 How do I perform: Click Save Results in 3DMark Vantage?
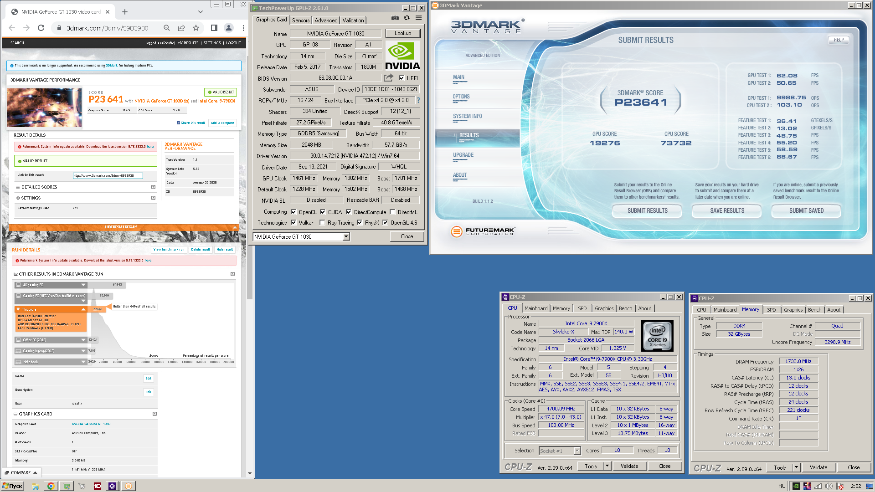pos(727,210)
